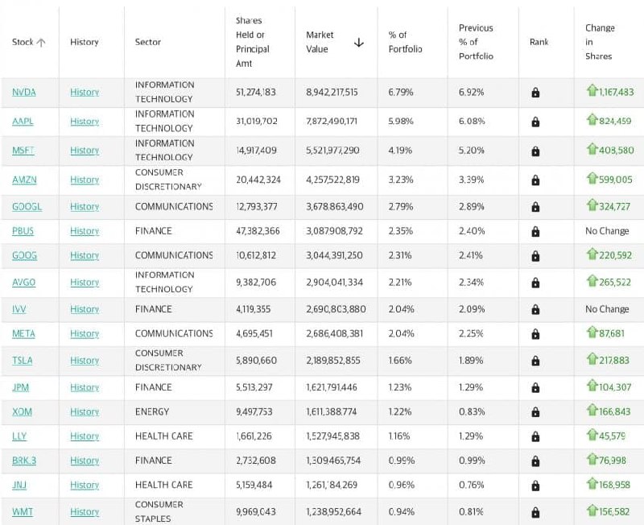Open the AVGO stock link
The image size is (644, 525).
coord(24,282)
